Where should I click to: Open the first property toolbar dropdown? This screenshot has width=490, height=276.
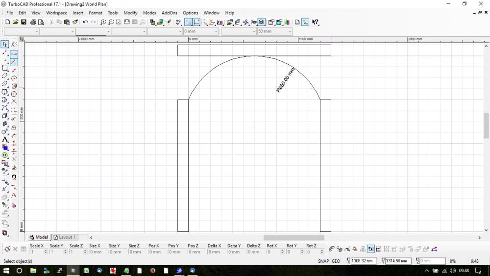37,31
